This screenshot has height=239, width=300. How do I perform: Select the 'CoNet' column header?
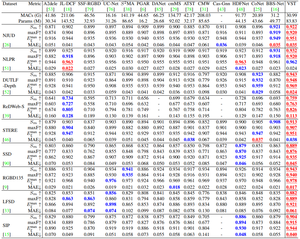[257, 4]
